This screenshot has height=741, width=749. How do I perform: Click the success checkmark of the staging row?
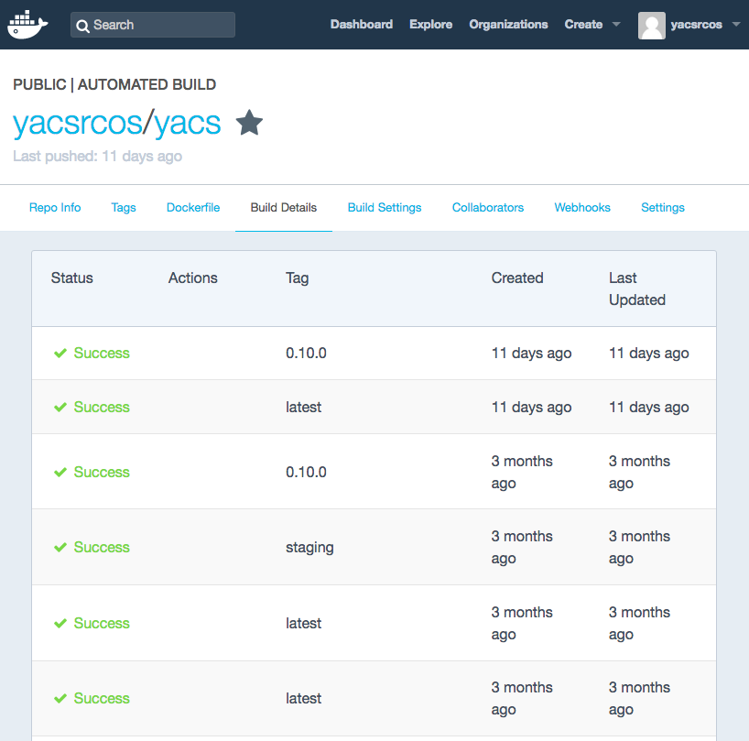point(60,547)
